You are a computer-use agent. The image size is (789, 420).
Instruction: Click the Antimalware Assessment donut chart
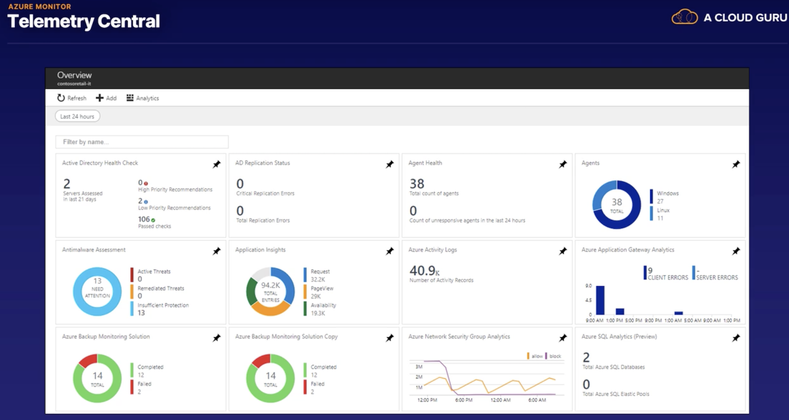coord(97,291)
